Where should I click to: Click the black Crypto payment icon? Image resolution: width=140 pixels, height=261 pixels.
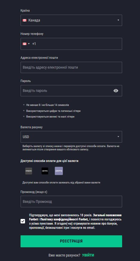click(45, 171)
